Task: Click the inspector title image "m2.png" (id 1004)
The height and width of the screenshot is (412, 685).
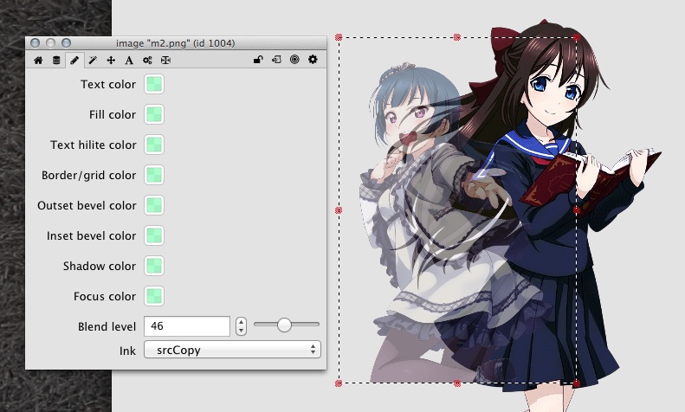Action: pyautogui.click(x=176, y=43)
